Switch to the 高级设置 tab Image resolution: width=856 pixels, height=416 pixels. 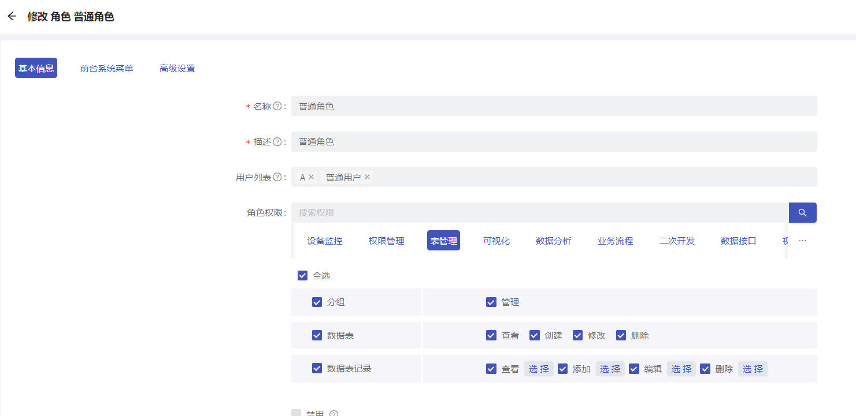point(177,68)
